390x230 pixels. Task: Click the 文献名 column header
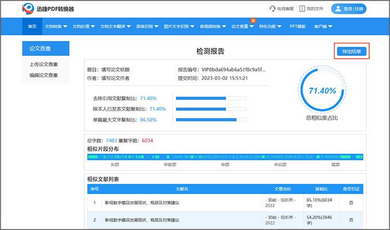(182, 189)
